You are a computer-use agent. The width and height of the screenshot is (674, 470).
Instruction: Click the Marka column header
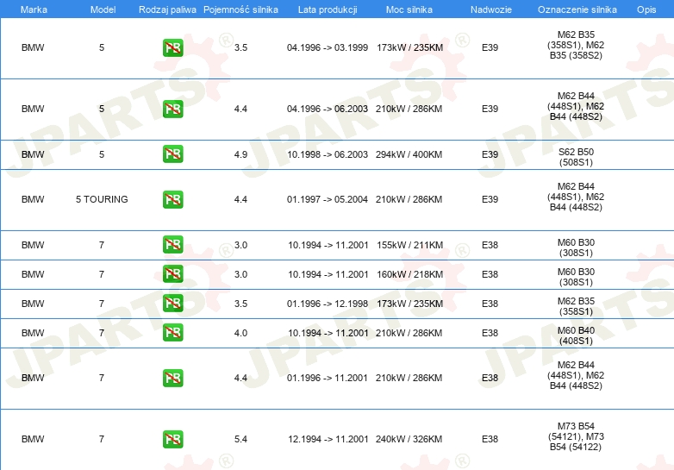[x=34, y=9]
